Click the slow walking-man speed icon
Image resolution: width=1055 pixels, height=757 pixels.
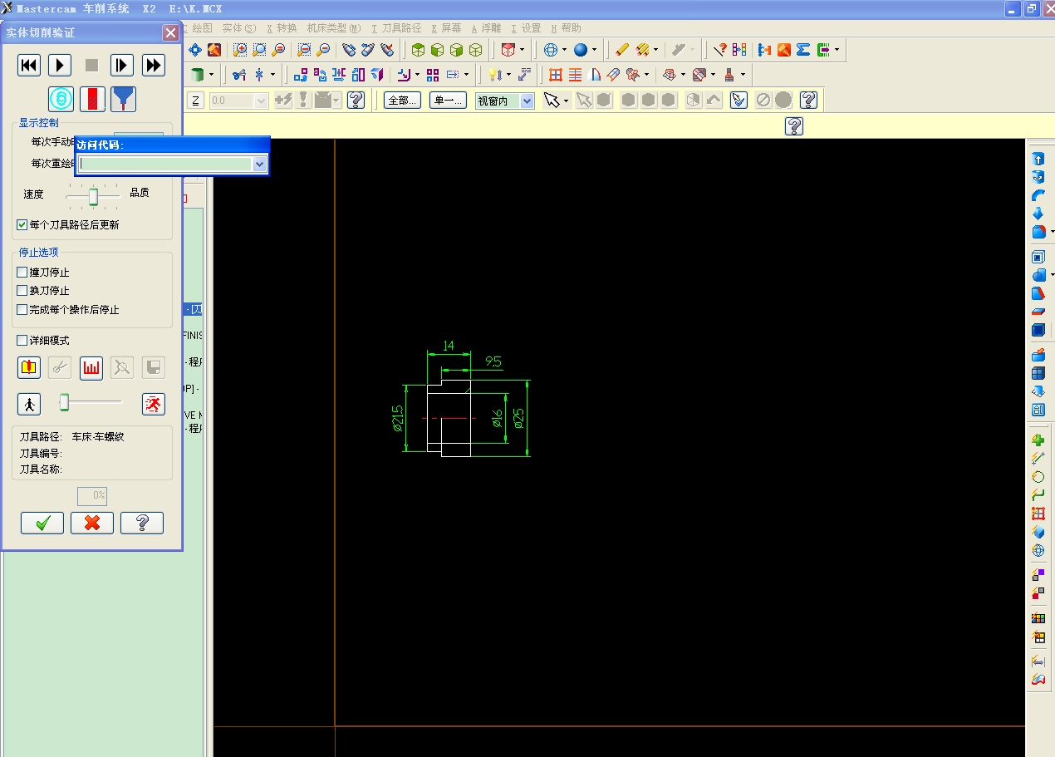pos(29,404)
